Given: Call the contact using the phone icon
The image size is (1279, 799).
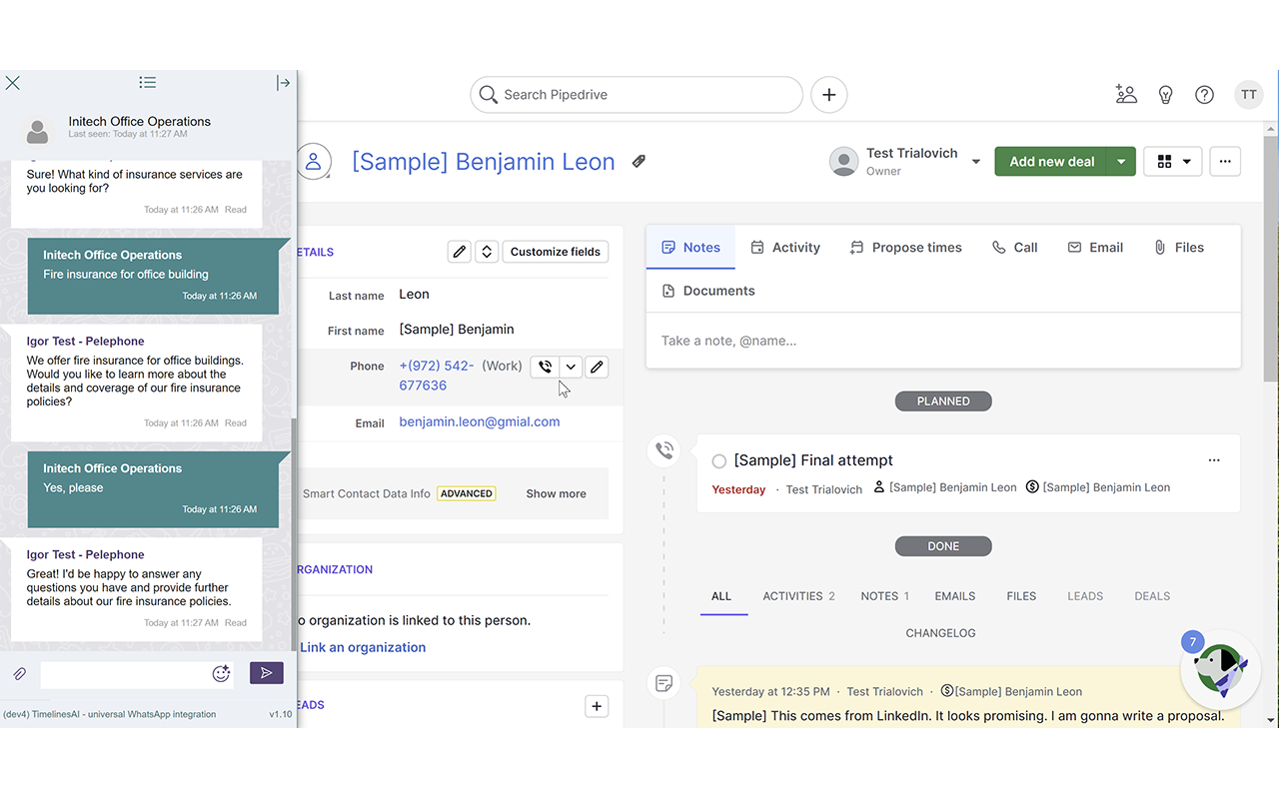Looking at the screenshot, I should [544, 367].
